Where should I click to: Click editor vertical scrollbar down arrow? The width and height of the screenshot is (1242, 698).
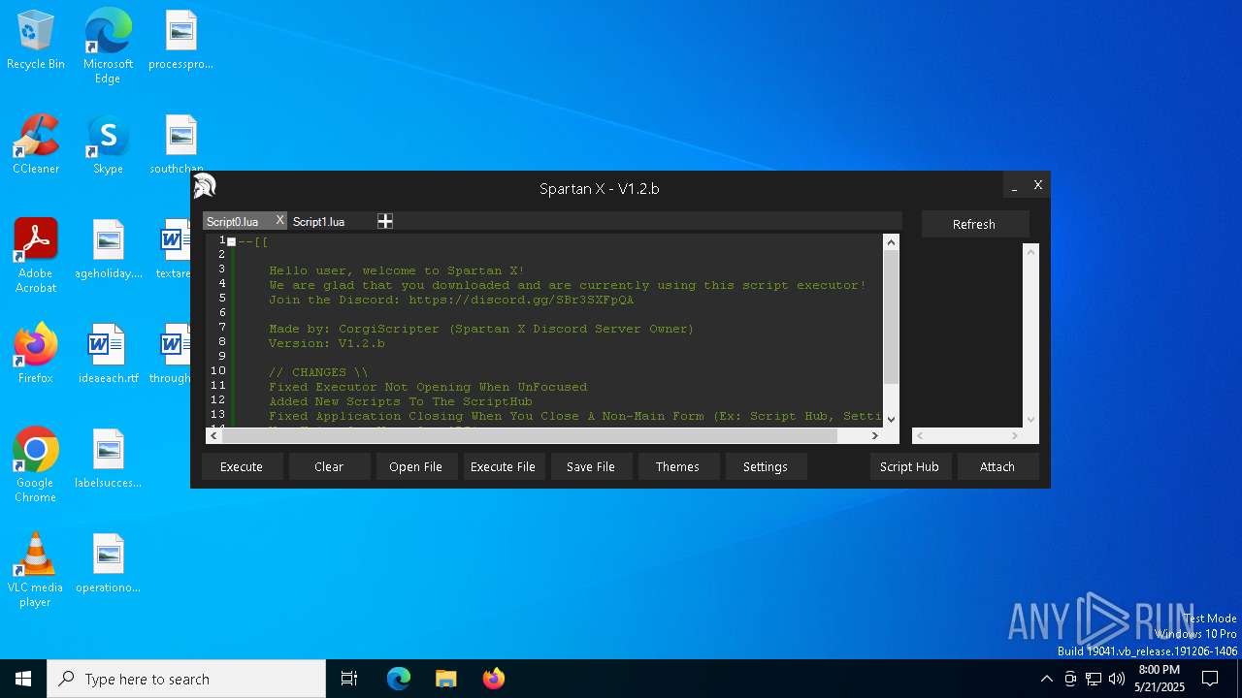pos(891,420)
